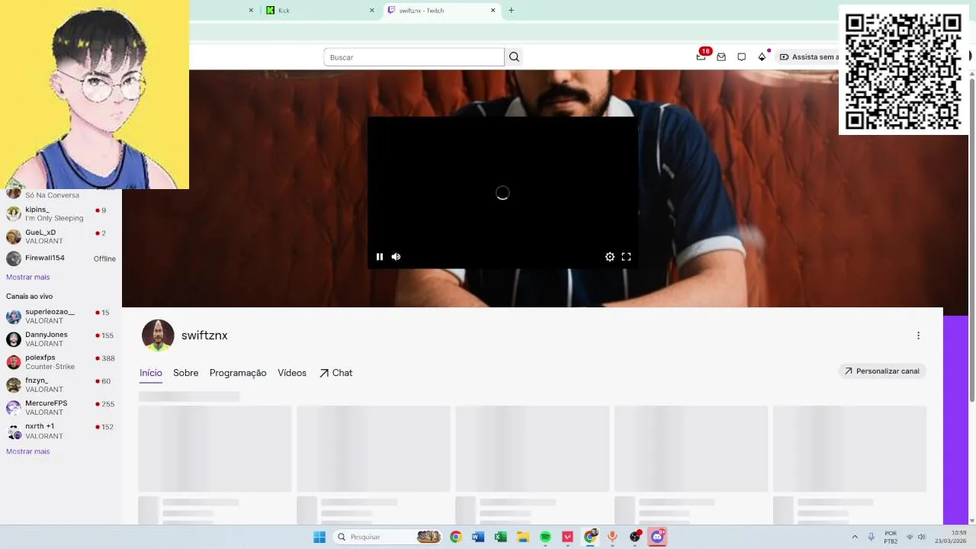Toggle the player fullscreen icon

point(626,257)
